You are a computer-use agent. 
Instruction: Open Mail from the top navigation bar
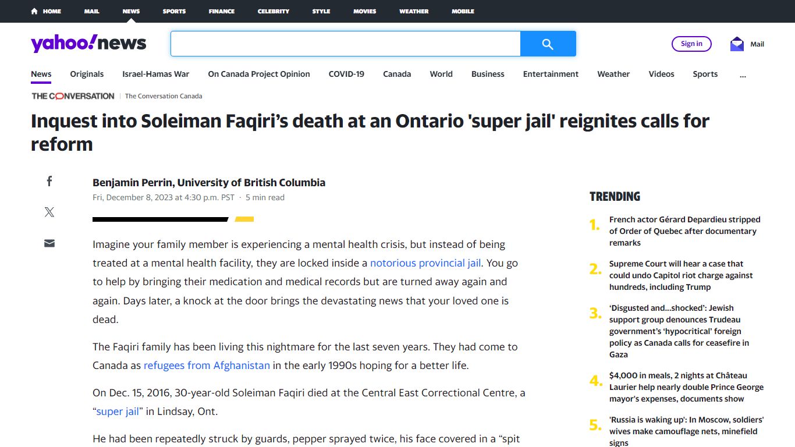click(x=91, y=11)
